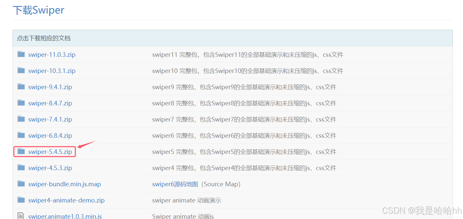Viewport: 463px width, 219px height.
Task: Click the folder icon beside swiper4-animate-demo.zip
Action: click(21, 200)
